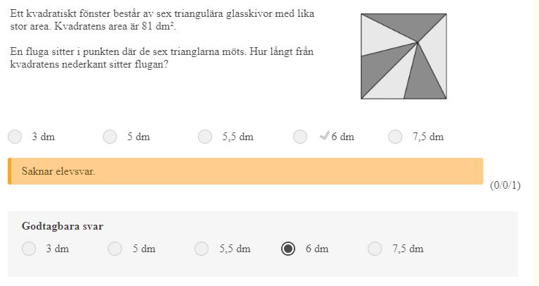Screen dimensions: 539x286
Task: Click the selected '6 dm' radio under Godtagbara svar
Action: coord(288,249)
